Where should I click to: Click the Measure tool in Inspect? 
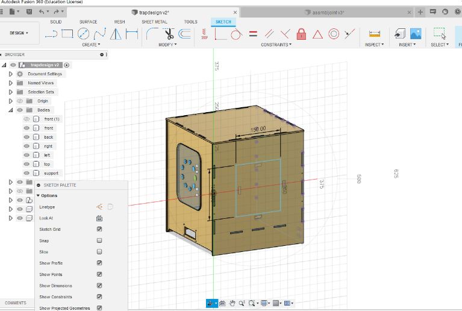[375, 34]
